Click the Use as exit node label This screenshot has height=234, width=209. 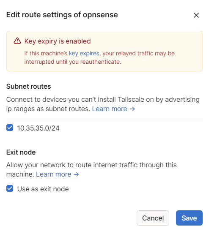click(x=43, y=189)
